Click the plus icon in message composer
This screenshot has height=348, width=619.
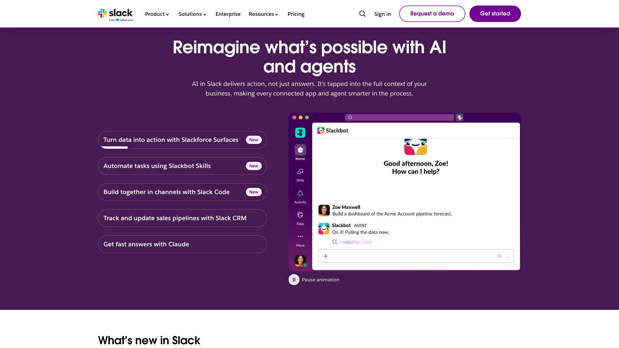click(325, 256)
